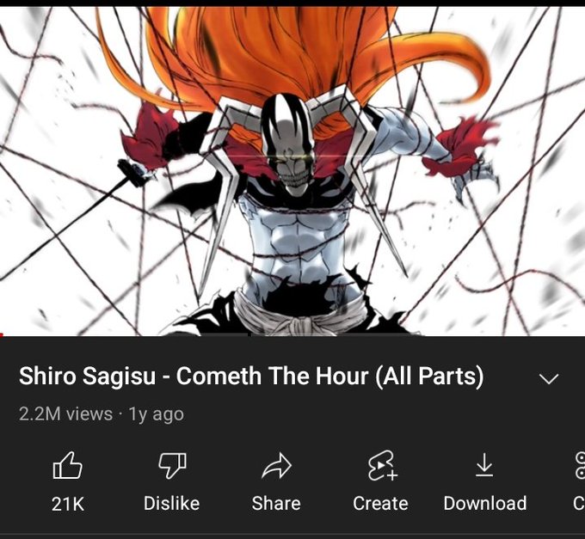Expand the video description with the chevron

coord(549,379)
